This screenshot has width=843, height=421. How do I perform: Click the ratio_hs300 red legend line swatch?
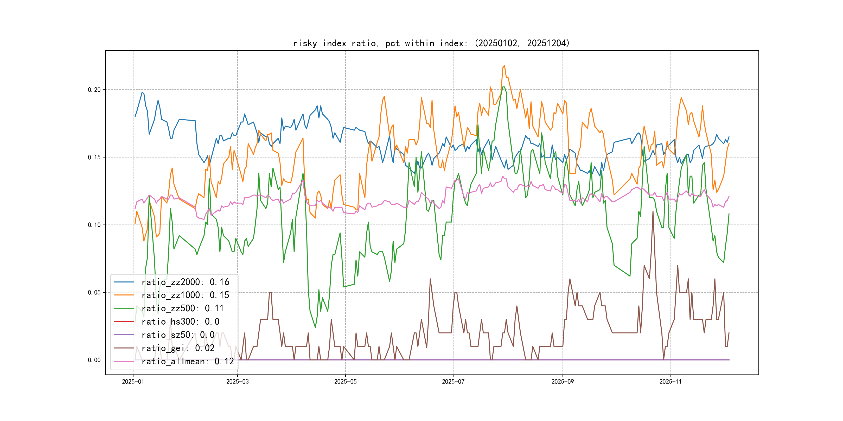(124, 322)
